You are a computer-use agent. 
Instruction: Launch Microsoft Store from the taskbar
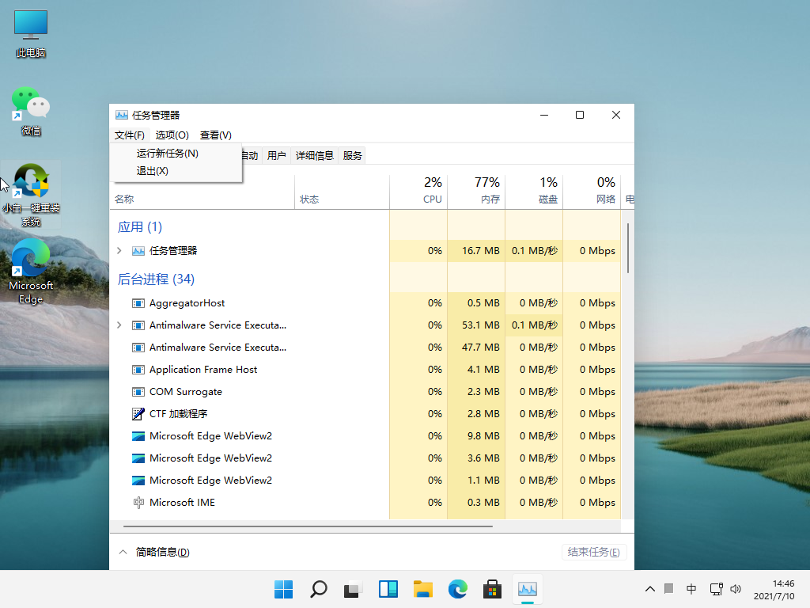(x=492, y=589)
